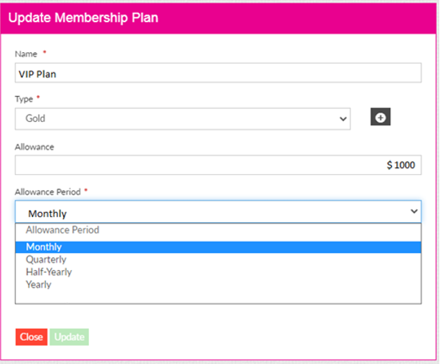Click the plus icon to add a Type
This screenshot has height=364, width=440.
pyautogui.click(x=380, y=118)
